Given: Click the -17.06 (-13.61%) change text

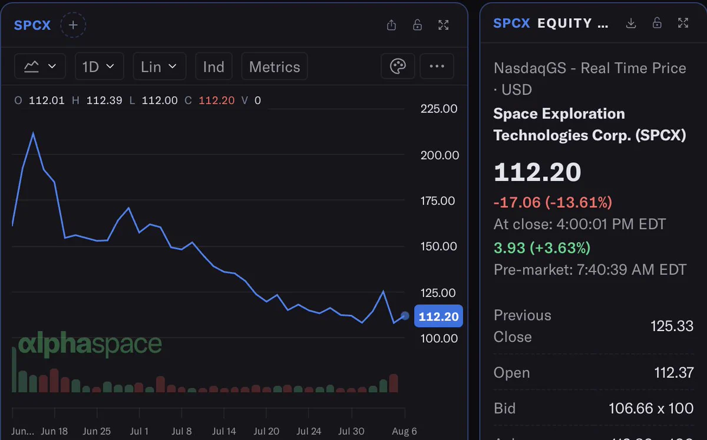Looking at the screenshot, I should pyautogui.click(x=553, y=203).
